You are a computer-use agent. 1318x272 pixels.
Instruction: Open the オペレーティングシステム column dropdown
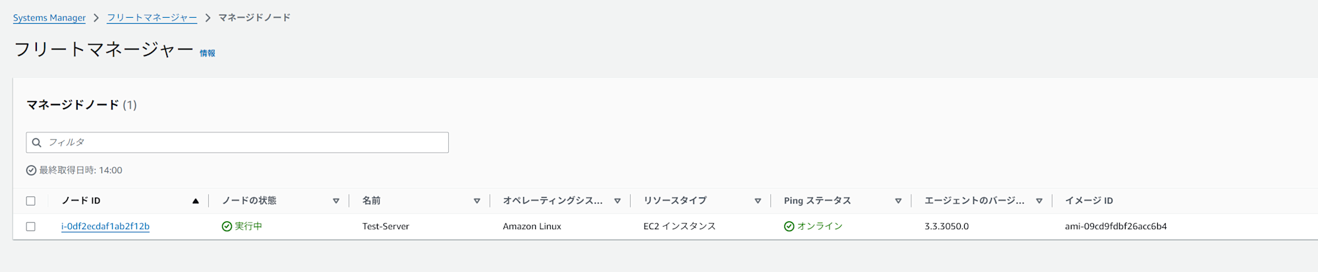[x=617, y=201]
